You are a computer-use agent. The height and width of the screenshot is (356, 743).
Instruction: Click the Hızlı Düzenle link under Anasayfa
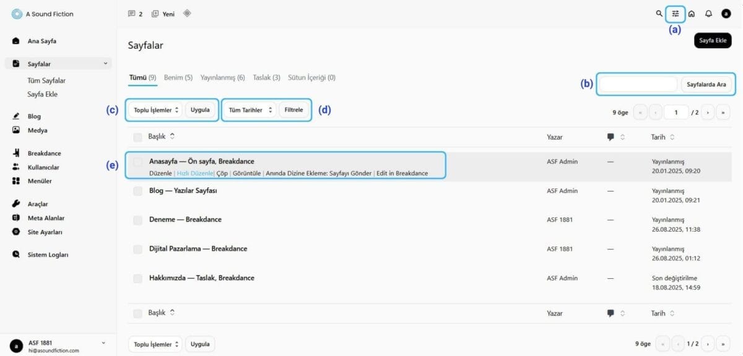pos(194,174)
